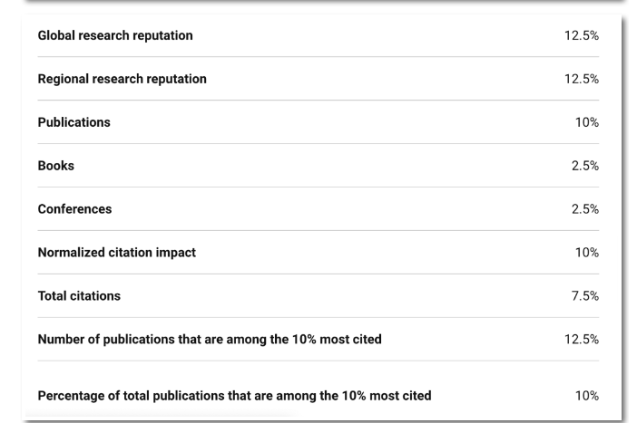Viewport: 637px width, 423px height.
Task: Click the 10% weight in the Percentage row
Action: [x=586, y=396]
